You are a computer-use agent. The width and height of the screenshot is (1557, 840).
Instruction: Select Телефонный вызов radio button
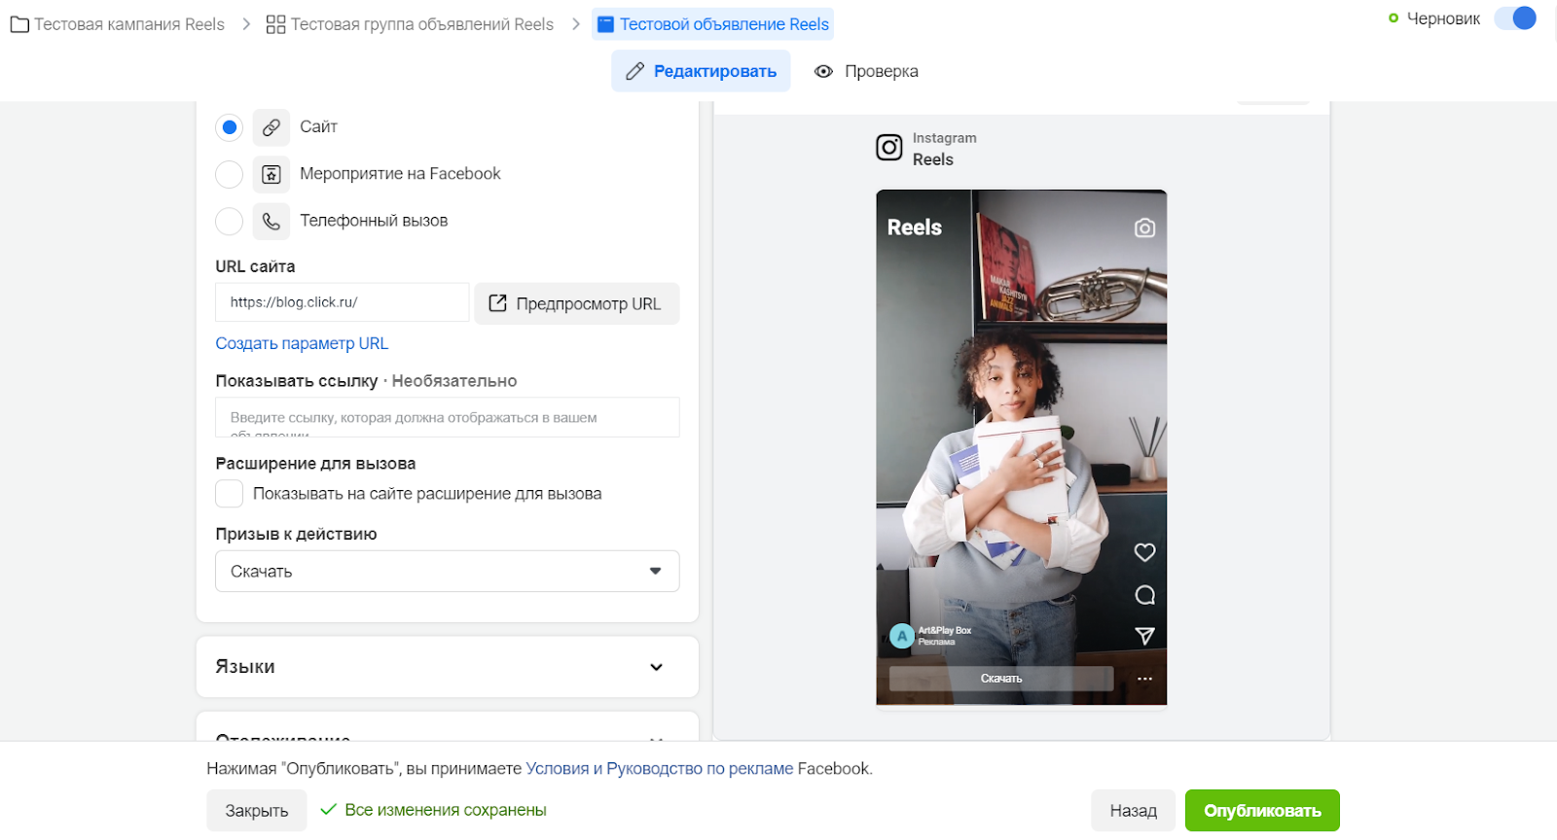[229, 221]
